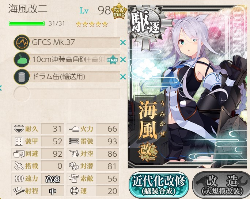250x199 pixels.
Task: Click the 改造 remodel button
Action: (x=221, y=185)
